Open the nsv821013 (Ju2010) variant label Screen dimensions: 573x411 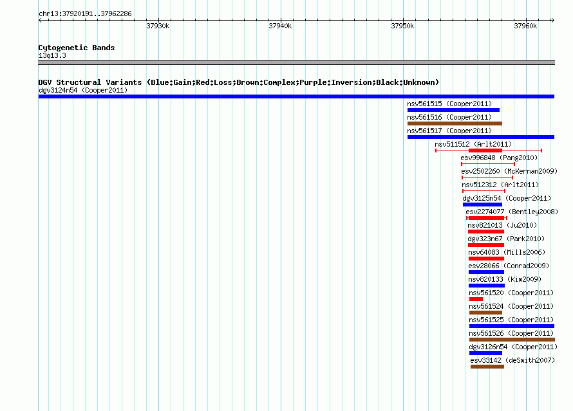tap(502, 225)
